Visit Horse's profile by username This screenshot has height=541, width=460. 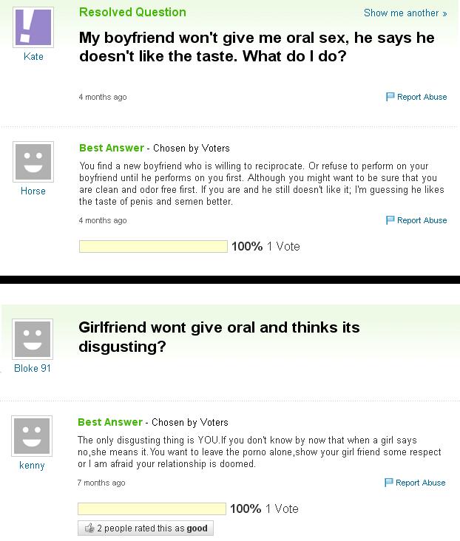[33, 191]
